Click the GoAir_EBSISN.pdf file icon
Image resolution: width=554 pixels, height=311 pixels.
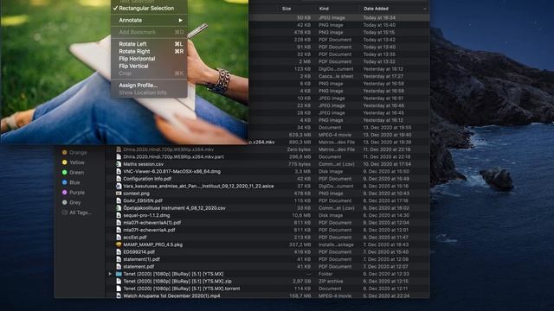pyautogui.click(x=119, y=200)
